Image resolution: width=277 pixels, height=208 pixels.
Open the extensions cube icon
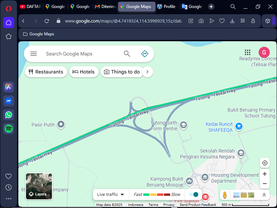[x=268, y=21]
